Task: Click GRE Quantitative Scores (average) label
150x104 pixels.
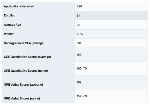Action: (x=27, y=57)
